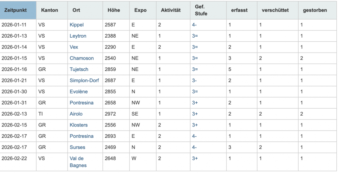339x174 pixels.
Task: Open the Leytron location link
Action: coord(78,36)
